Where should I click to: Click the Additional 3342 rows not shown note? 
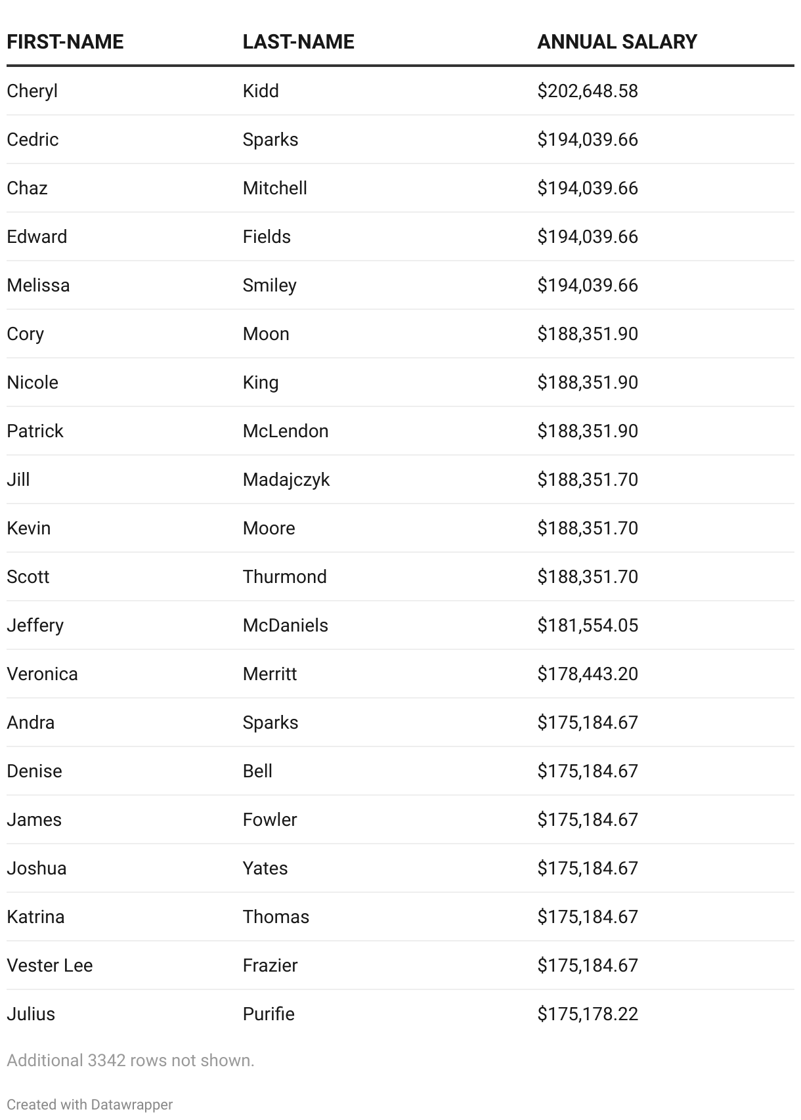point(131,1060)
